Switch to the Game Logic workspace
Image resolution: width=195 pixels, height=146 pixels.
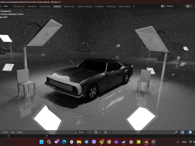point(69,6)
